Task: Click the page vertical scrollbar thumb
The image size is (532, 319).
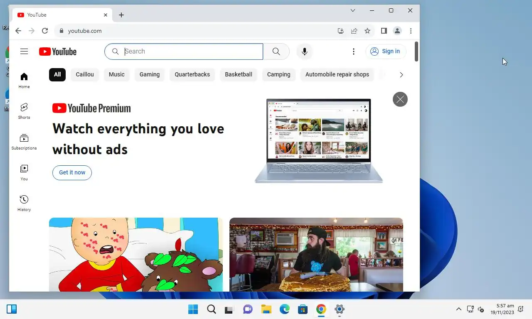Action: pos(416,52)
